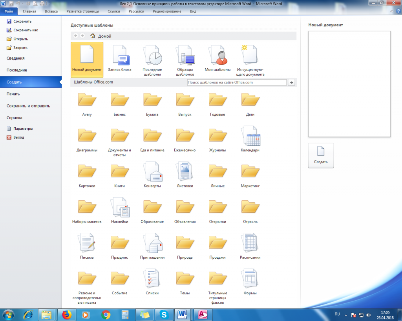Go forward with the forward arrow
Image resolution: width=402 pixels, height=321 pixels.
point(82,36)
